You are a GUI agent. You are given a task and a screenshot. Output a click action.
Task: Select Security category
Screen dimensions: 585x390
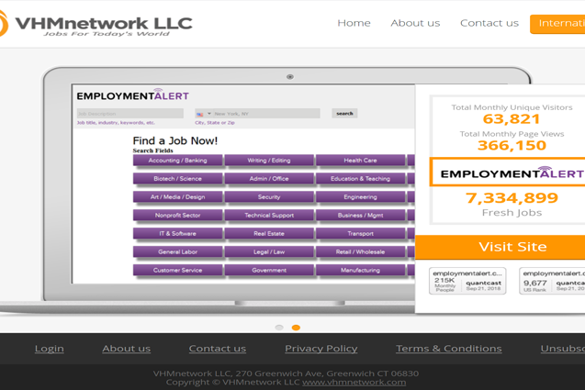click(269, 197)
